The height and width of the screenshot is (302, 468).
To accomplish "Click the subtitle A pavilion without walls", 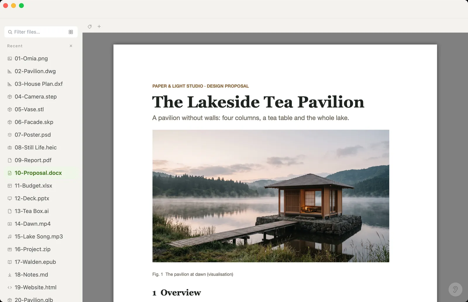I will 251,118.
